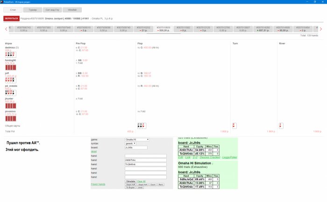Click the hand field containing TcQhKh4c
This screenshot has height=202, width=327.
point(146,164)
